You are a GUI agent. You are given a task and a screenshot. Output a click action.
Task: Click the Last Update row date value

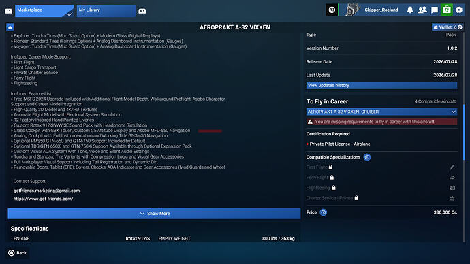445,75
